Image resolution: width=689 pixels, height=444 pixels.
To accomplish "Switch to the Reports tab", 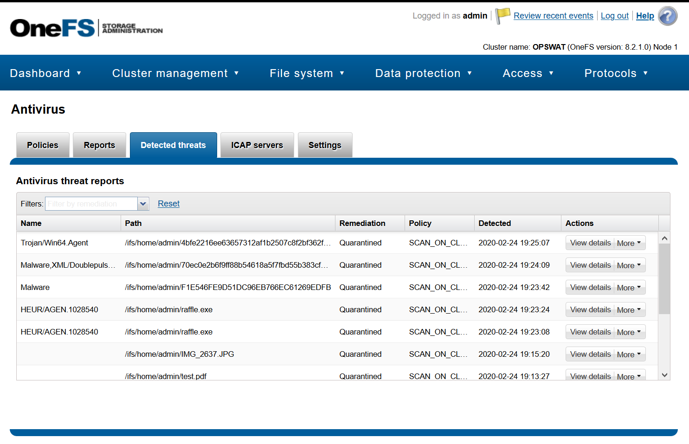I will coord(99,145).
